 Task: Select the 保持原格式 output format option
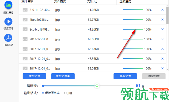click(43, 93)
